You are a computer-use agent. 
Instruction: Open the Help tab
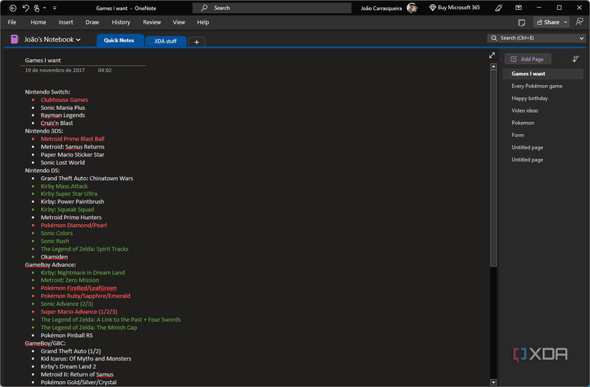tap(203, 22)
